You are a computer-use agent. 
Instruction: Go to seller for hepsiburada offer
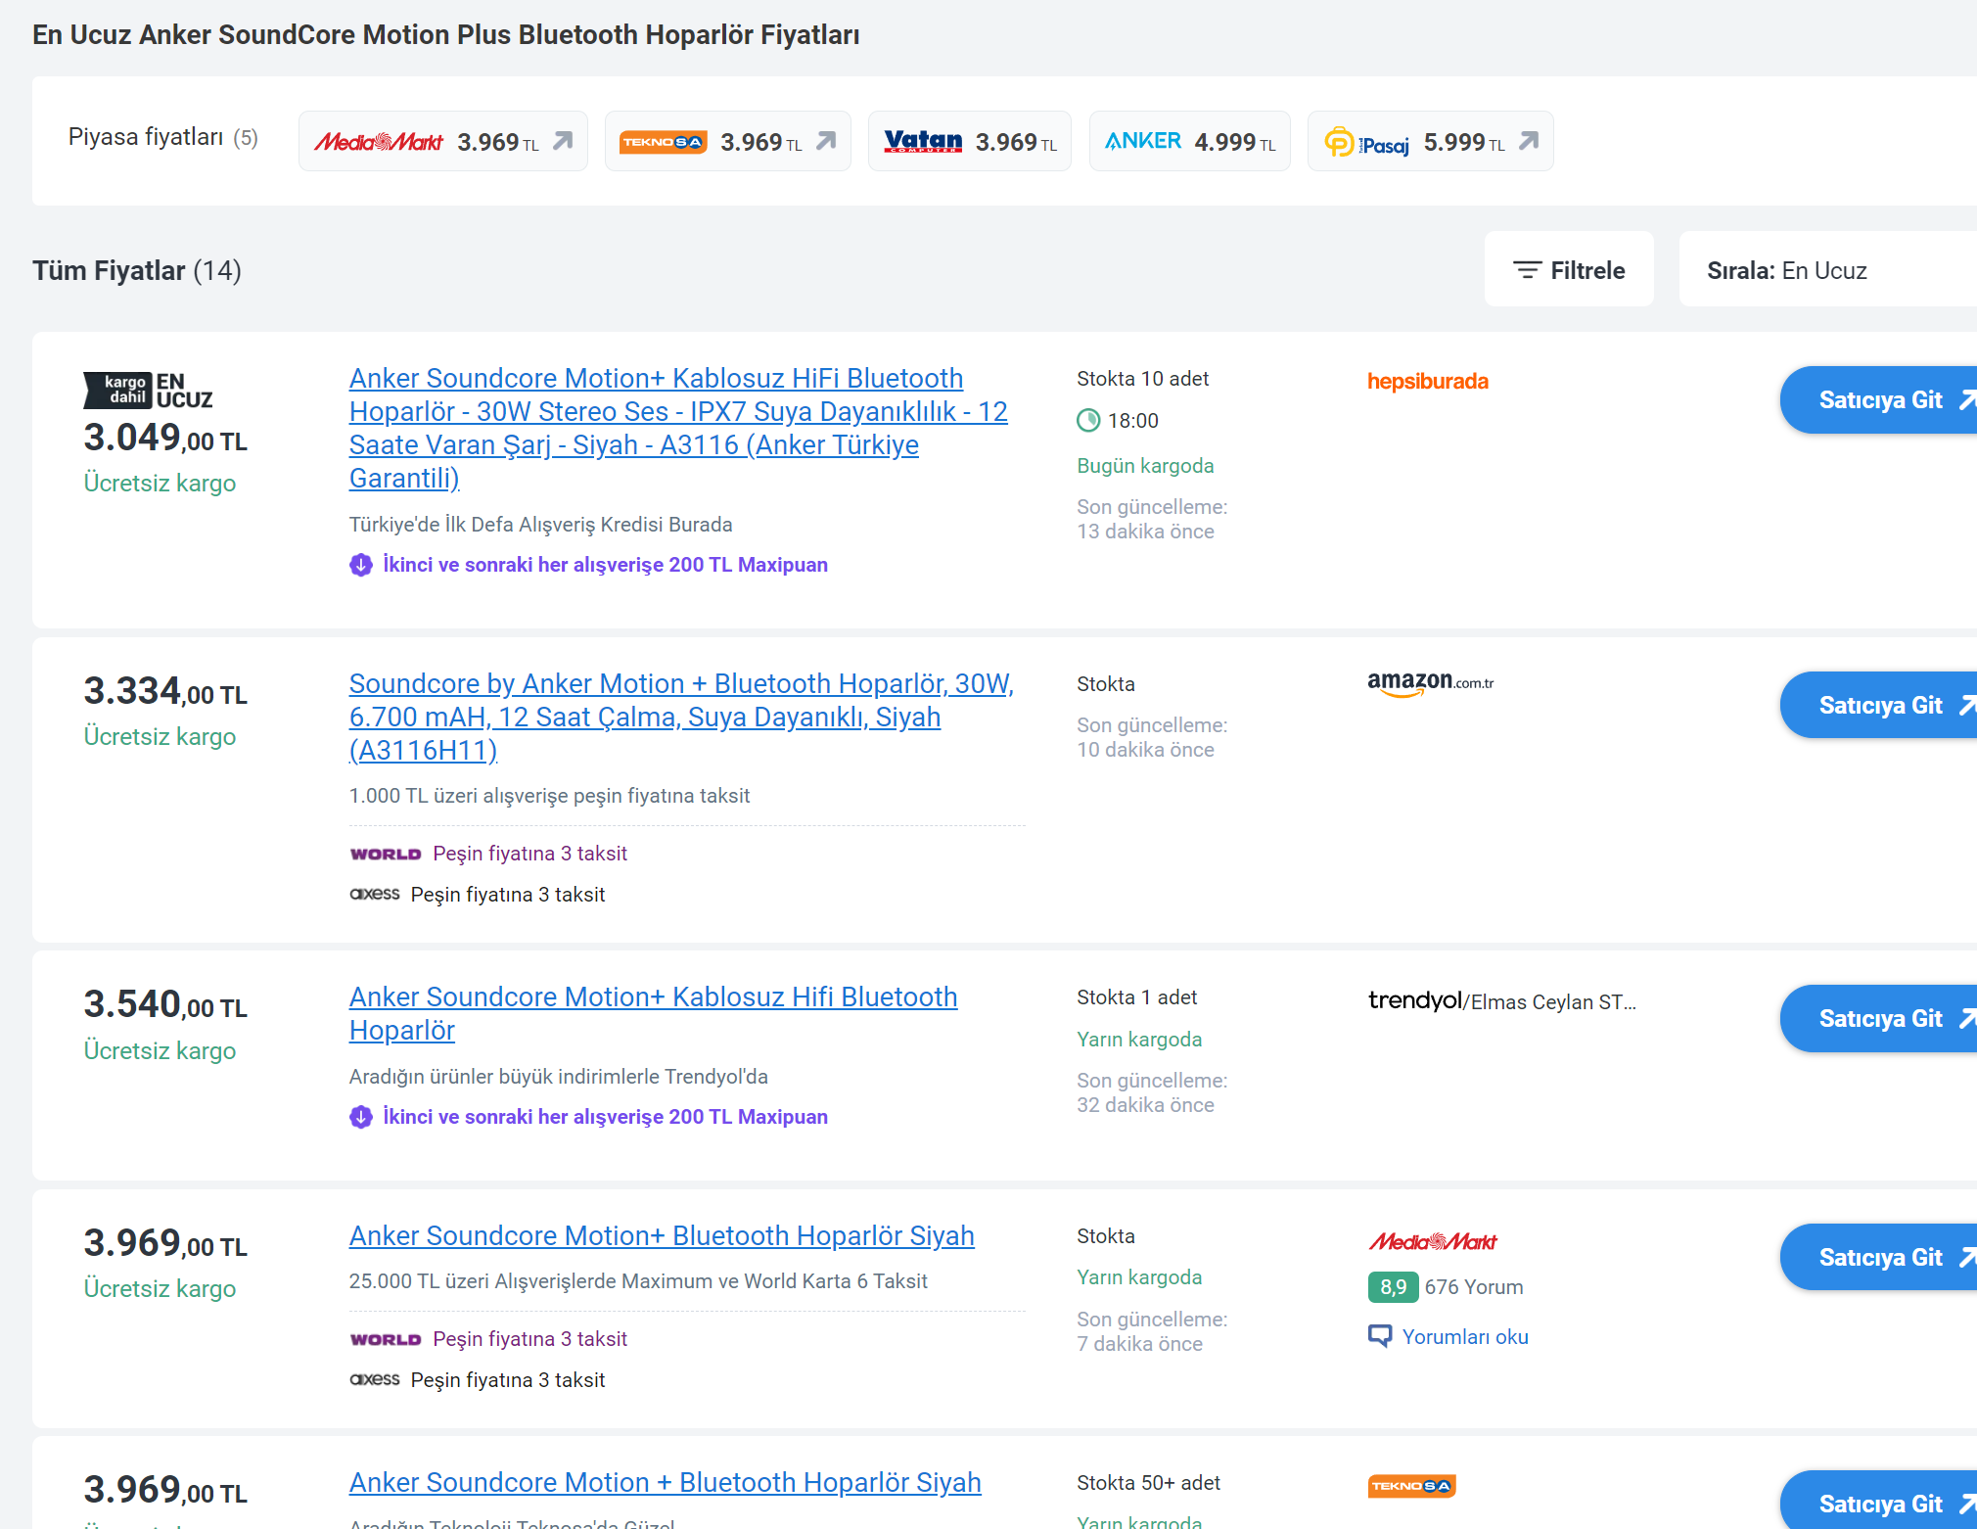[1879, 399]
